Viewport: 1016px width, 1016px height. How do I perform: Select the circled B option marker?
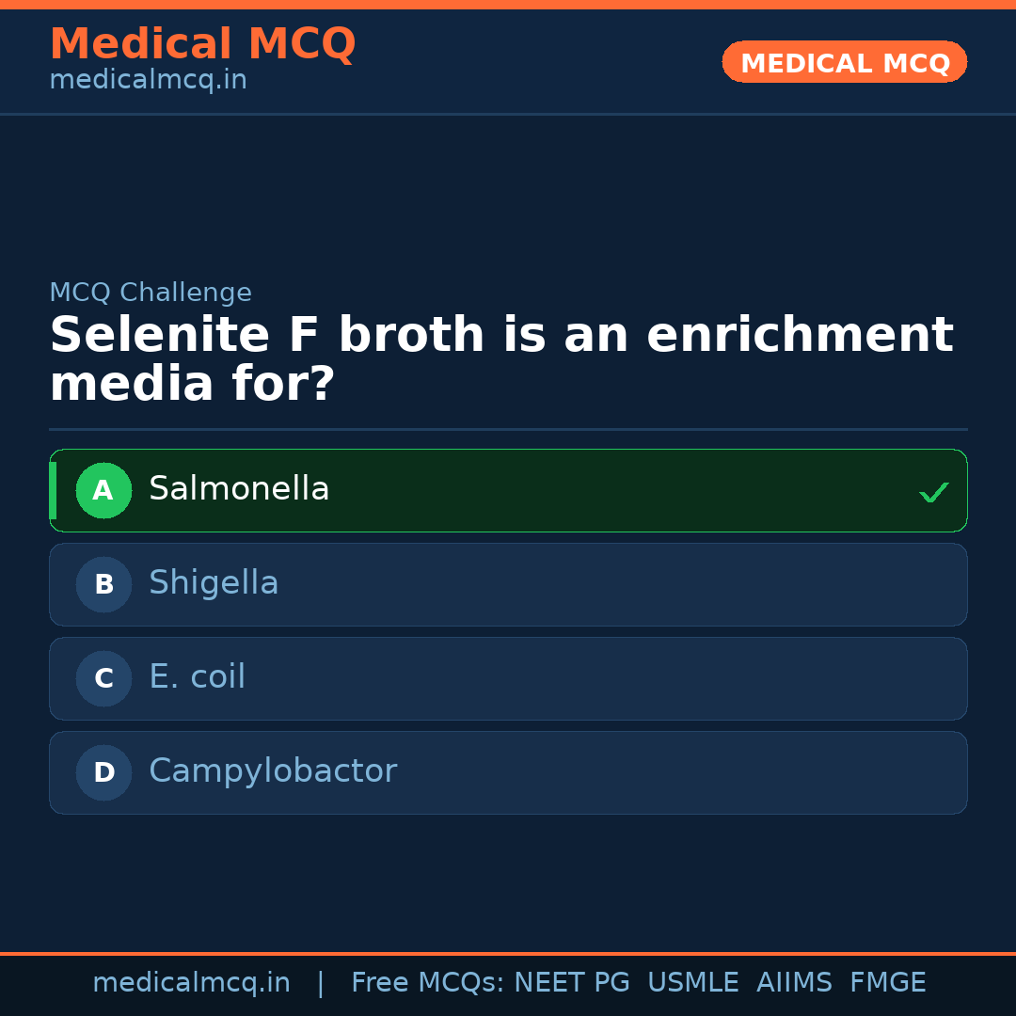click(103, 584)
